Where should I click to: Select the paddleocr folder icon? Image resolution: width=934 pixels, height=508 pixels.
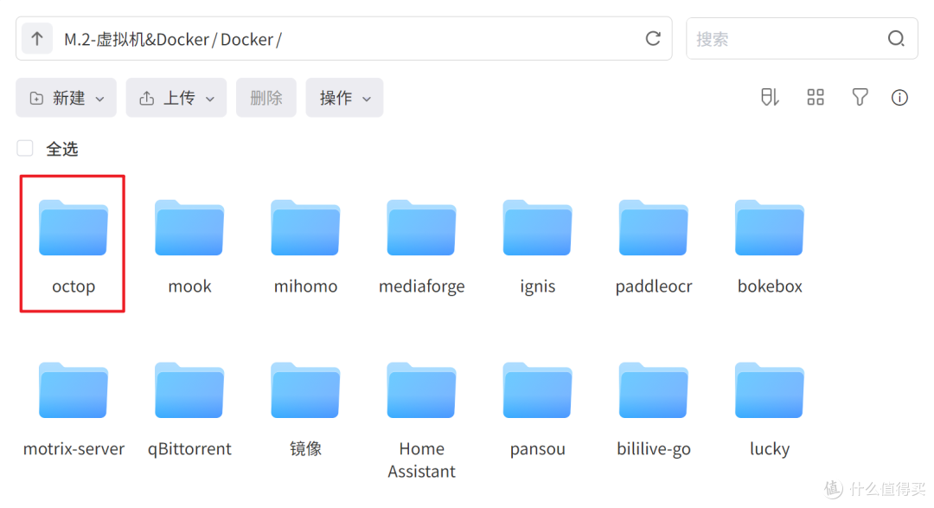click(654, 228)
